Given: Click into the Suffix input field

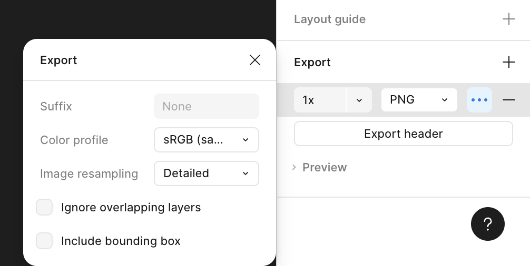Looking at the screenshot, I should coord(206,106).
